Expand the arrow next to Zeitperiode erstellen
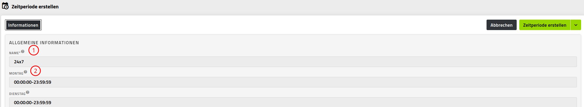 (576, 25)
